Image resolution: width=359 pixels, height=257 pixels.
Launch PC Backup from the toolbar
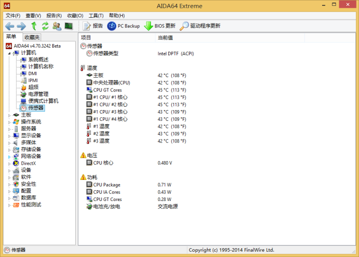click(x=123, y=26)
